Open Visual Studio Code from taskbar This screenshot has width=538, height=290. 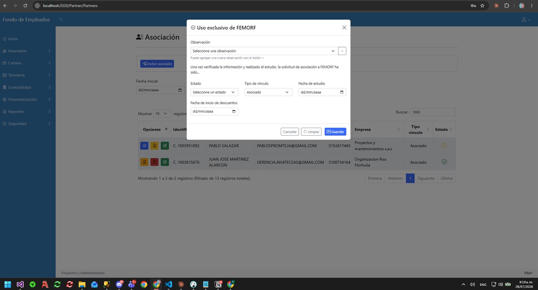169,284
